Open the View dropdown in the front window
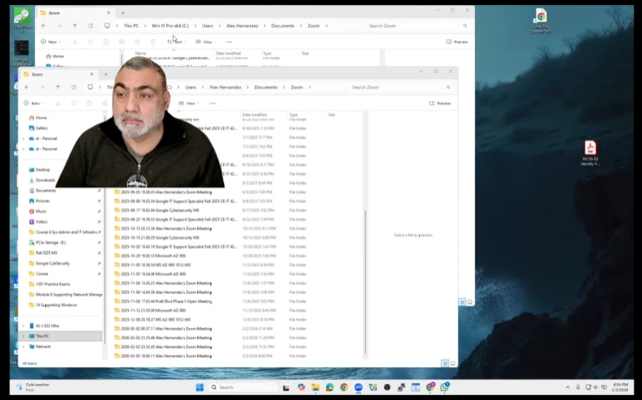This screenshot has width=642, height=400. [x=188, y=104]
